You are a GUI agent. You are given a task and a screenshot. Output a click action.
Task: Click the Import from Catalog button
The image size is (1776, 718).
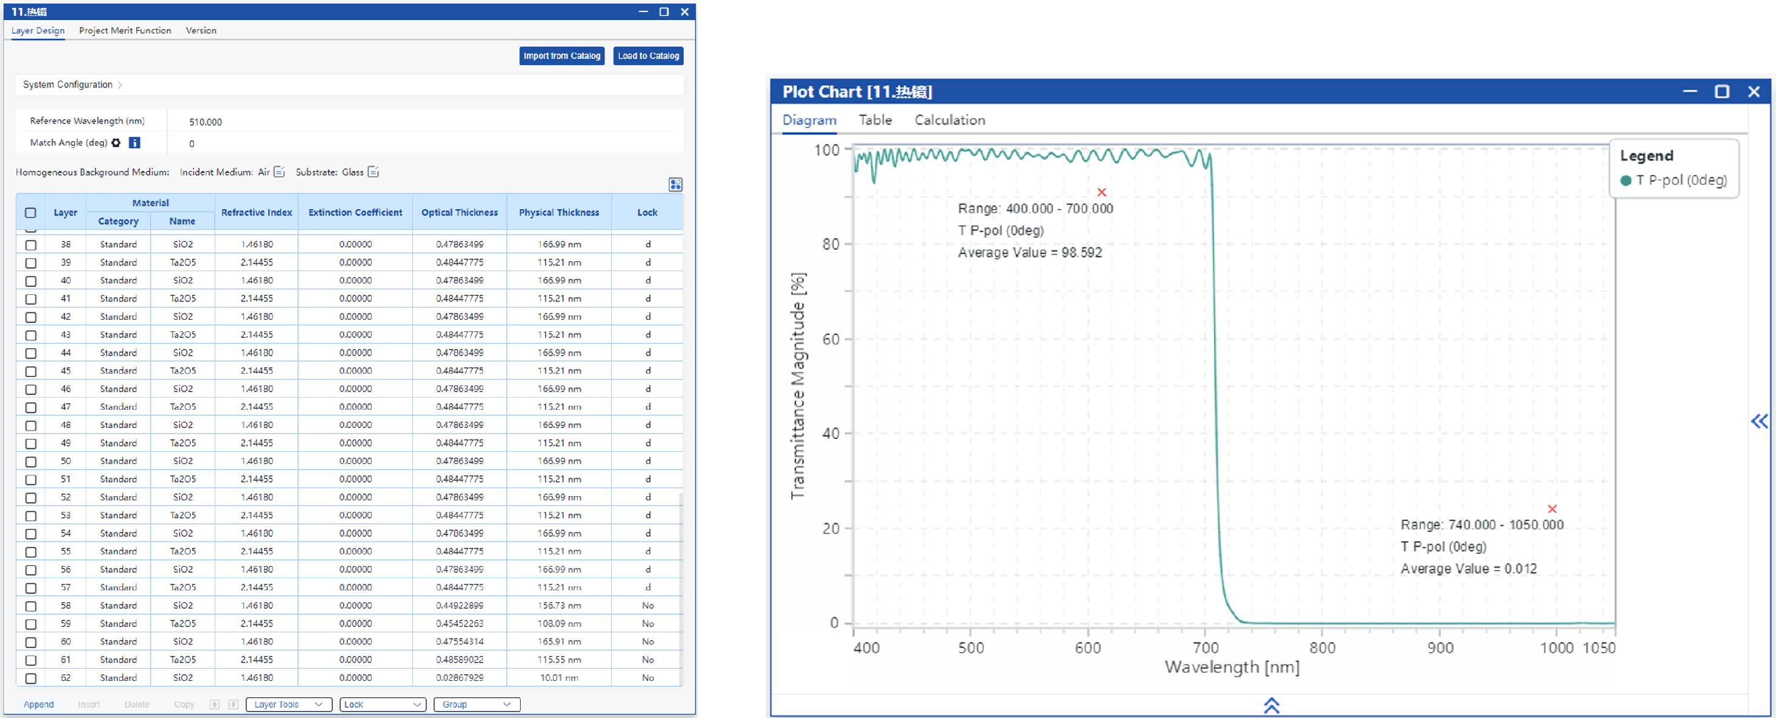[x=561, y=56]
